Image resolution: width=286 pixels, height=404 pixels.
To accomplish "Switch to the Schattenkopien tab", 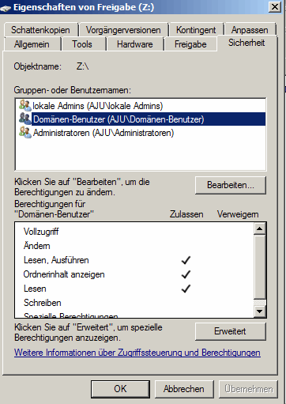I will (40, 30).
